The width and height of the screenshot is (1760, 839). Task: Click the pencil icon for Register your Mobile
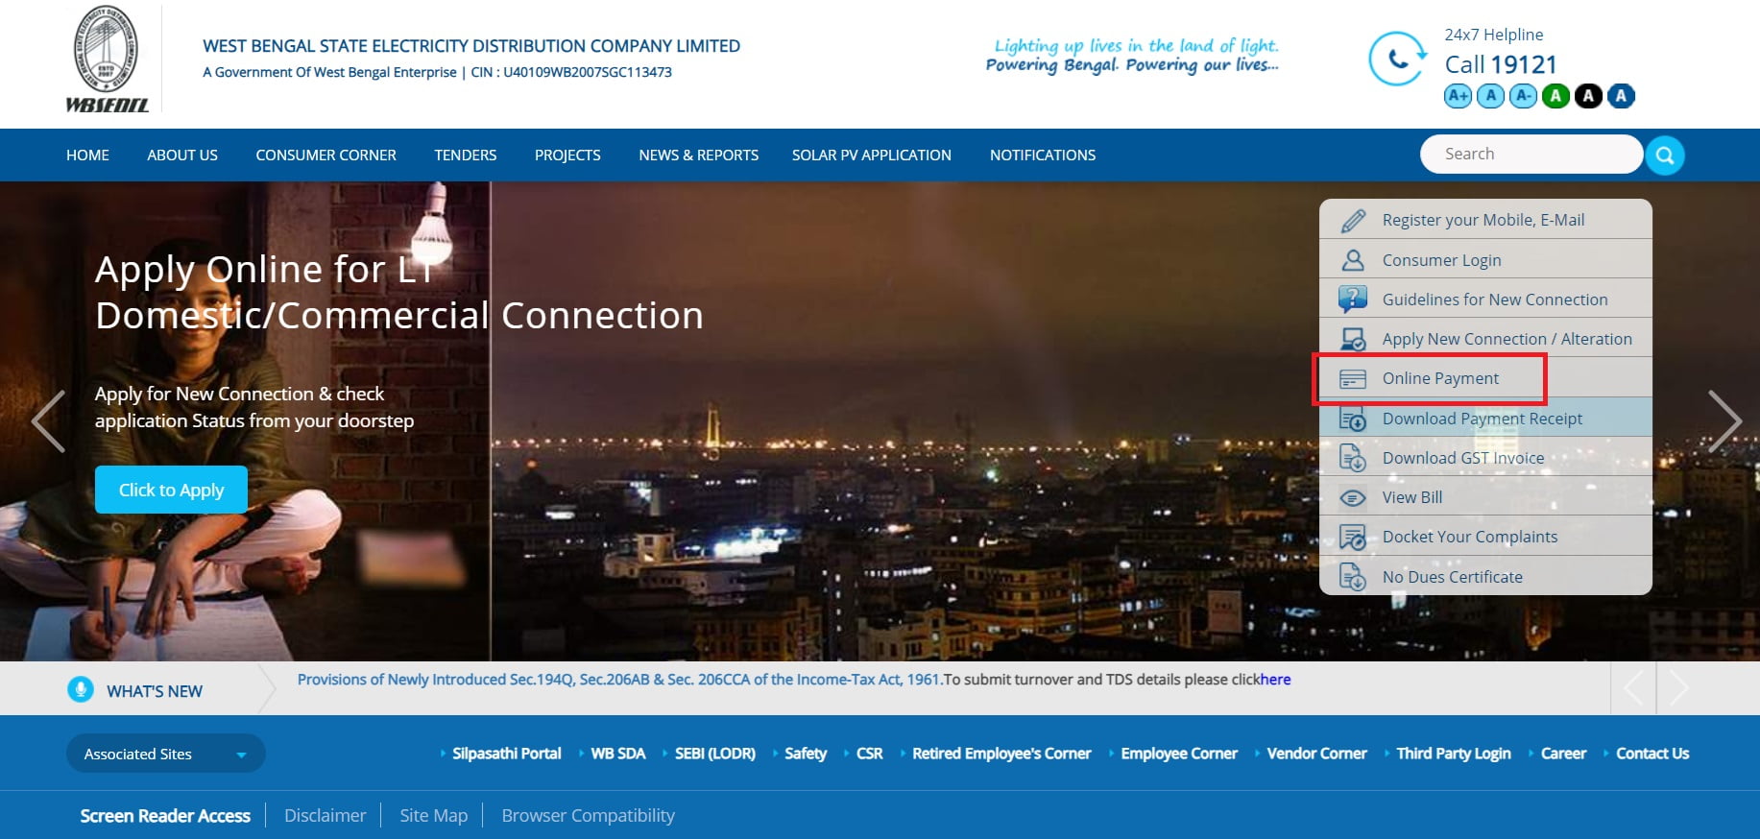click(1353, 221)
